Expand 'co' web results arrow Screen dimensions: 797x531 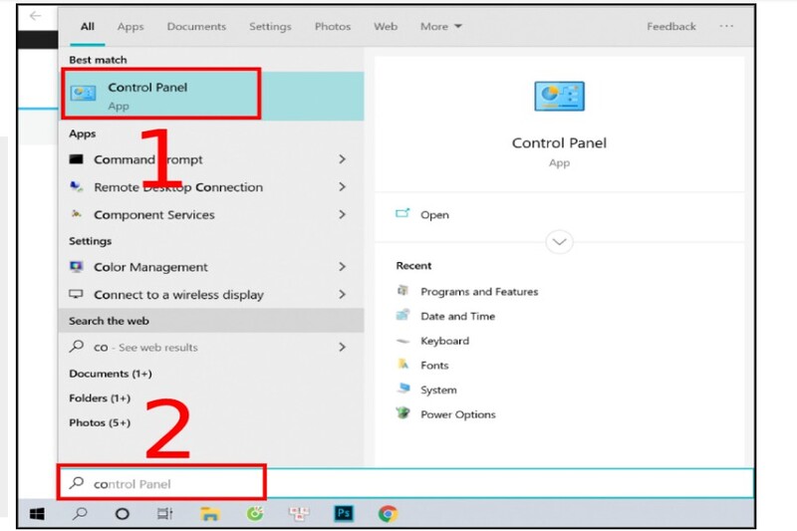coord(342,347)
